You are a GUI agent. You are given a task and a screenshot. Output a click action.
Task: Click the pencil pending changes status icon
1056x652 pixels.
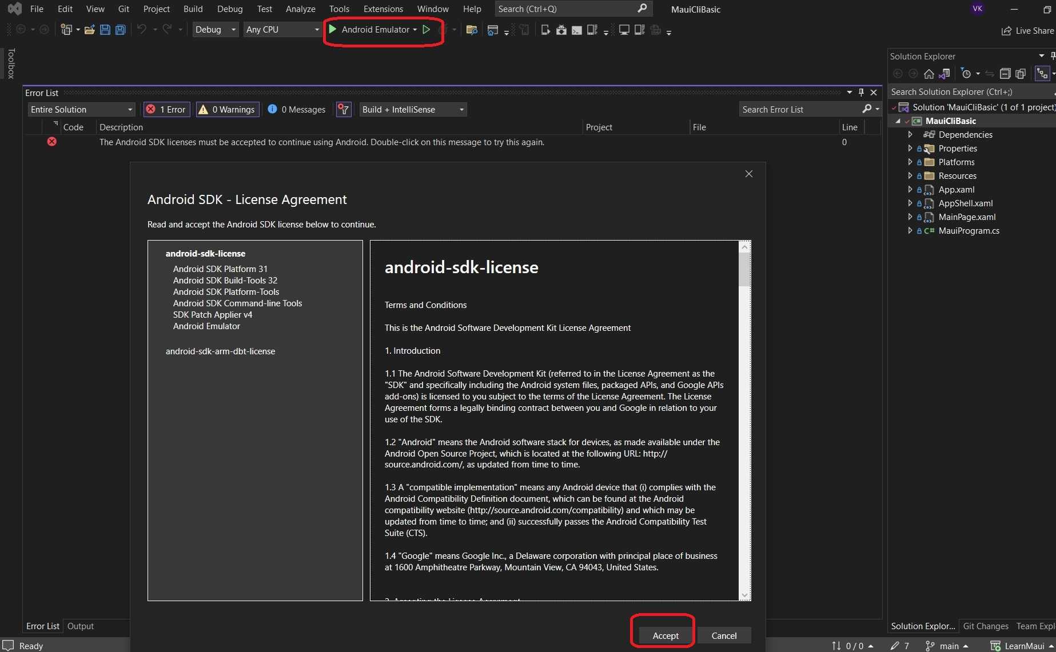point(895,646)
